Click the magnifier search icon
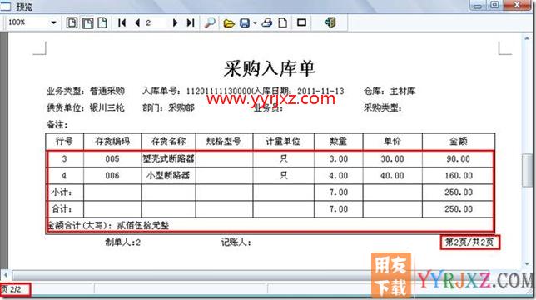536x300 pixels. 210,23
